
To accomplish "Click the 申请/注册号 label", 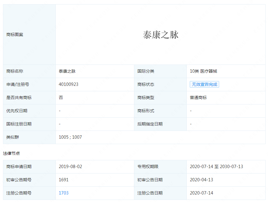I will point(18,84).
